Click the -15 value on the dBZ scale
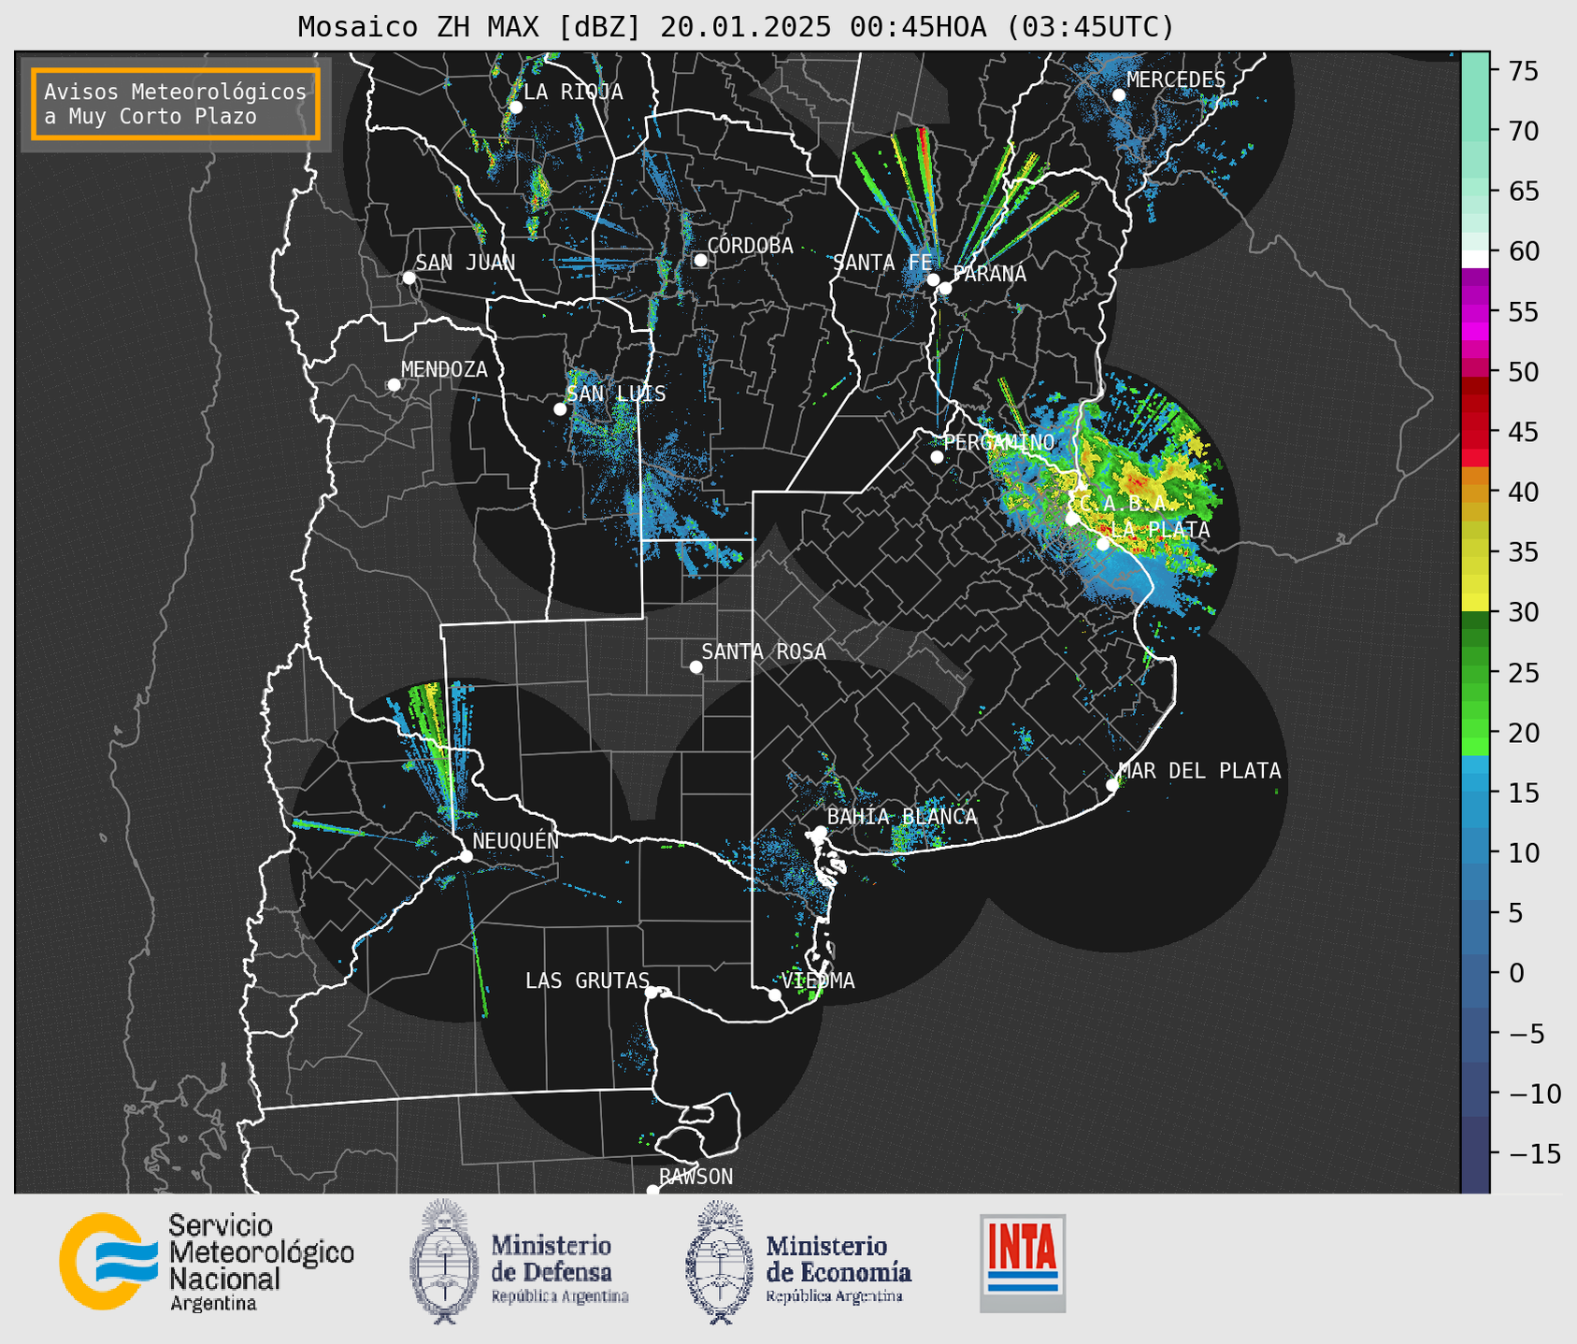This screenshot has height=1344, width=1577. 1533,1153
